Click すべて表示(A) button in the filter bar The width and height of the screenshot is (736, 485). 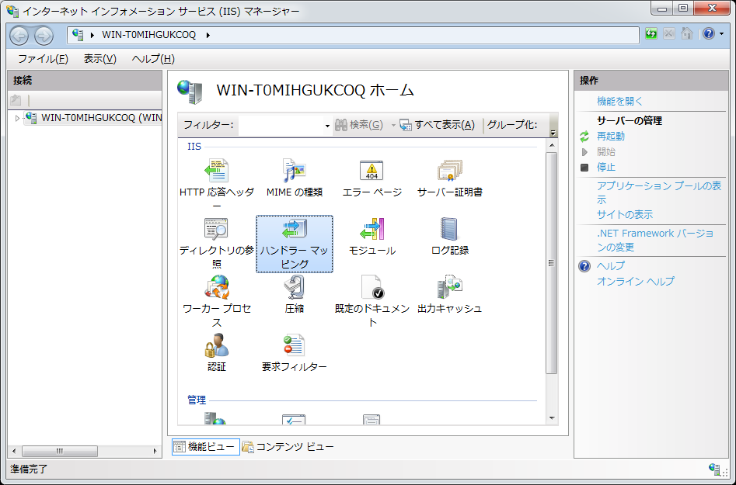[x=437, y=125]
